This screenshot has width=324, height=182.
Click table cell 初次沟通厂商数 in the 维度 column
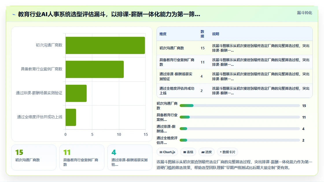[x=172, y=48]
